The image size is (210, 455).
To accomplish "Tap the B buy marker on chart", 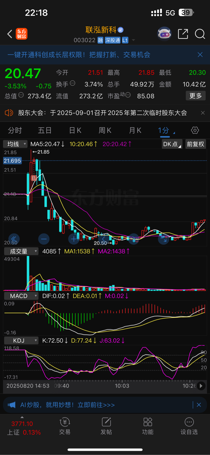I will click(x=34, y=178).
